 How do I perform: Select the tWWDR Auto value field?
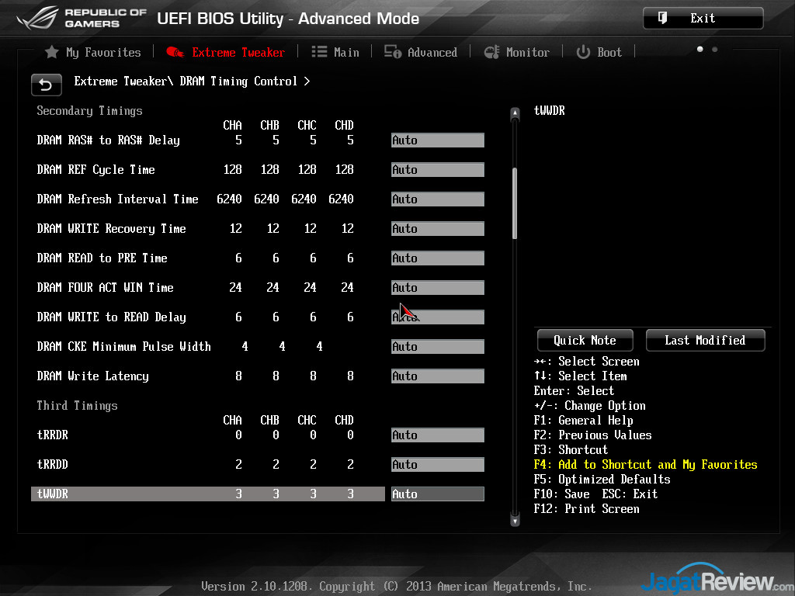[x=437, y=494]
